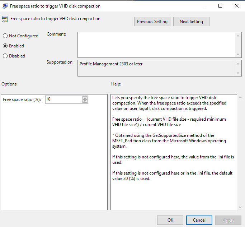The image size is (245, 227).
Task: Click Help pane scroll down arrow
Action: click(x=240, y=207)
